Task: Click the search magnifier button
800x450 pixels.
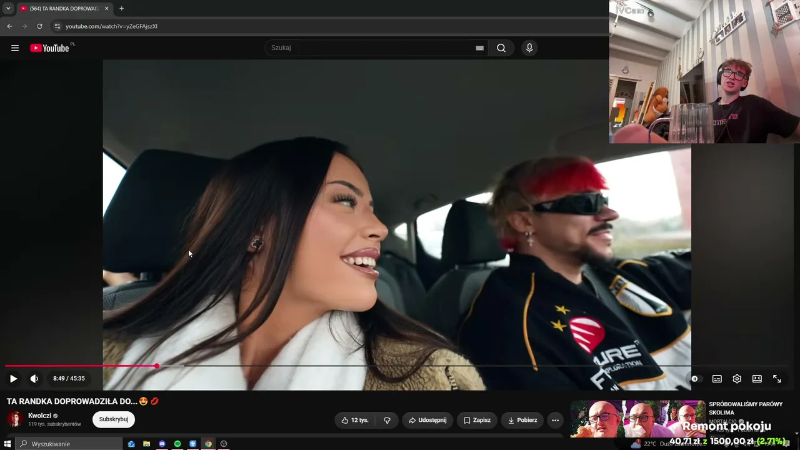Action: (501, 48)
